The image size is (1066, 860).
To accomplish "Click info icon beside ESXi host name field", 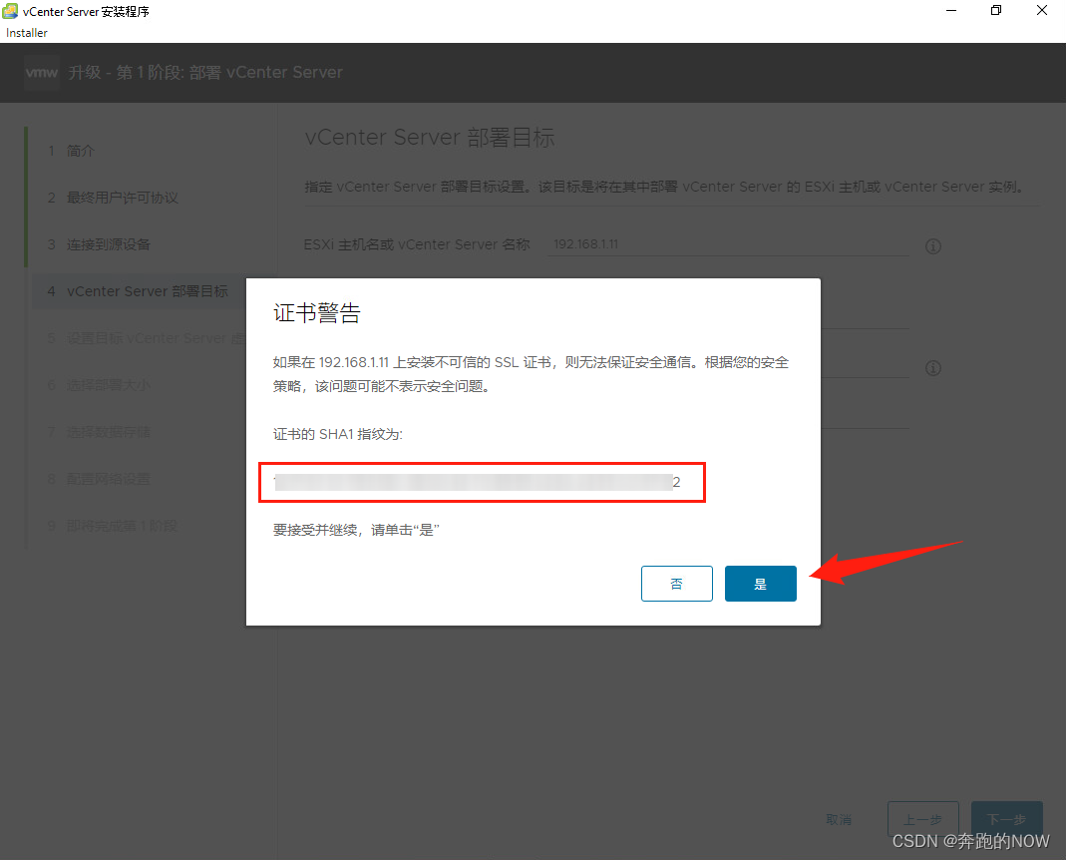I will (933, 246).
